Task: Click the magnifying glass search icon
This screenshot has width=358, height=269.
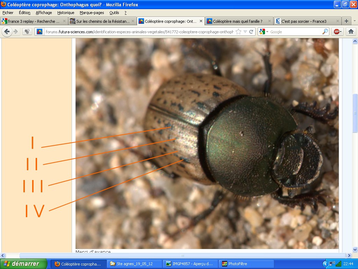Action: point(325,32)
